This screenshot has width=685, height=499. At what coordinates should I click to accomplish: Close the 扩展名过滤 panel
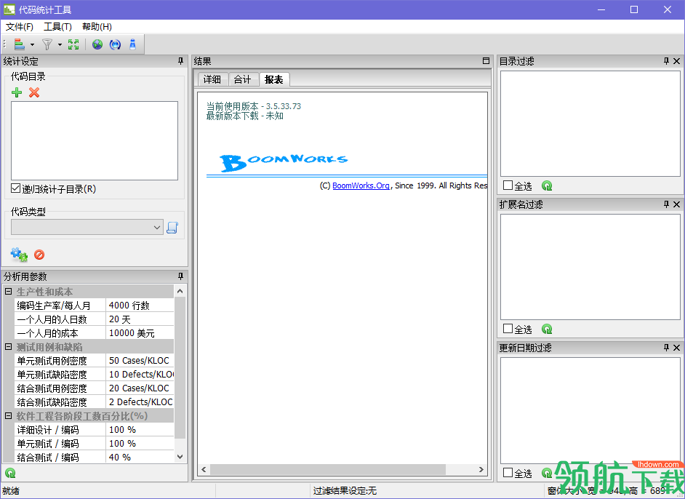(677, 204)
